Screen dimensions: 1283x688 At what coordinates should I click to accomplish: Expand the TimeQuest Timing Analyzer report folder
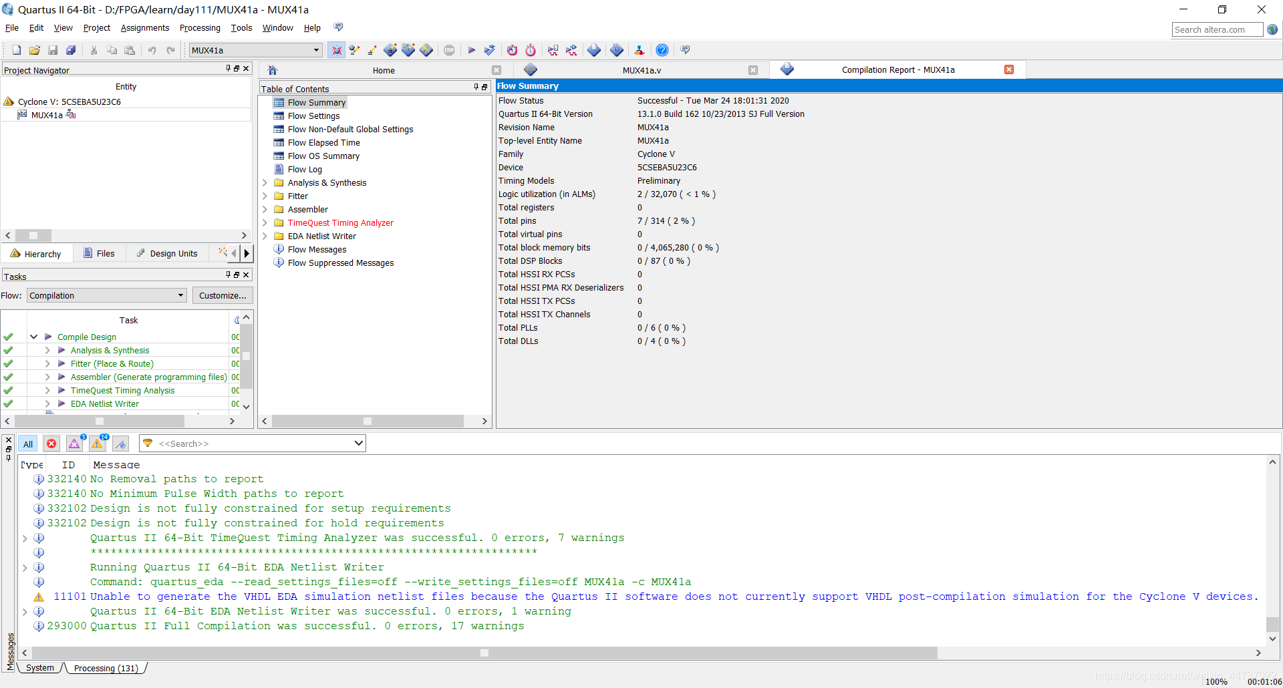pyautogui.click(x=265, y=222)
